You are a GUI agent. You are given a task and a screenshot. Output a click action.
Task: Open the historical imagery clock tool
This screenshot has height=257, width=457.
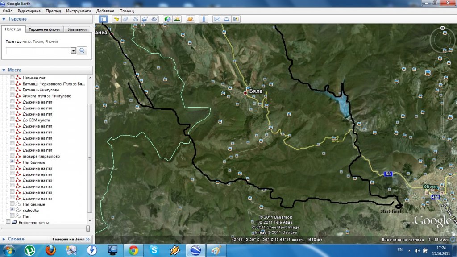pos(167,19)
